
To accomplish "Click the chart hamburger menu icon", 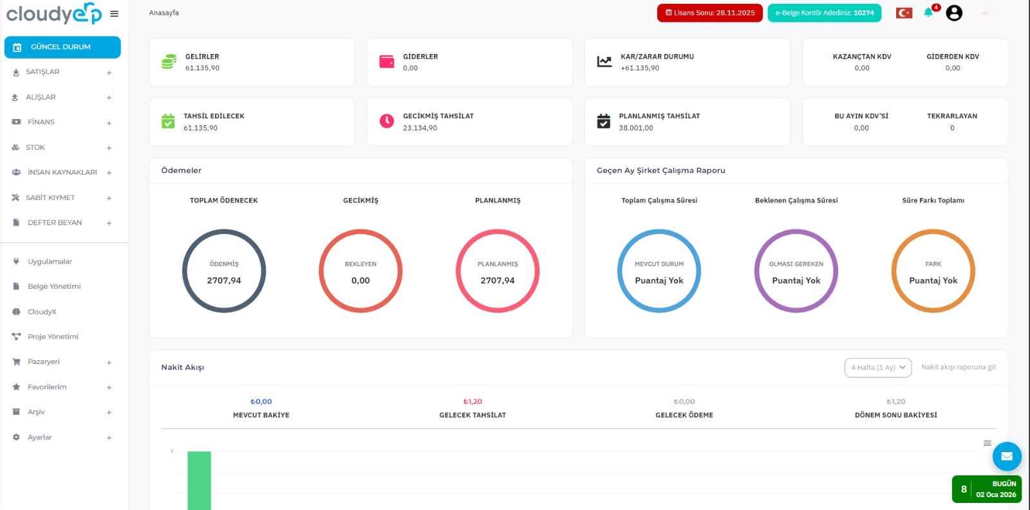I will [987, 443].
